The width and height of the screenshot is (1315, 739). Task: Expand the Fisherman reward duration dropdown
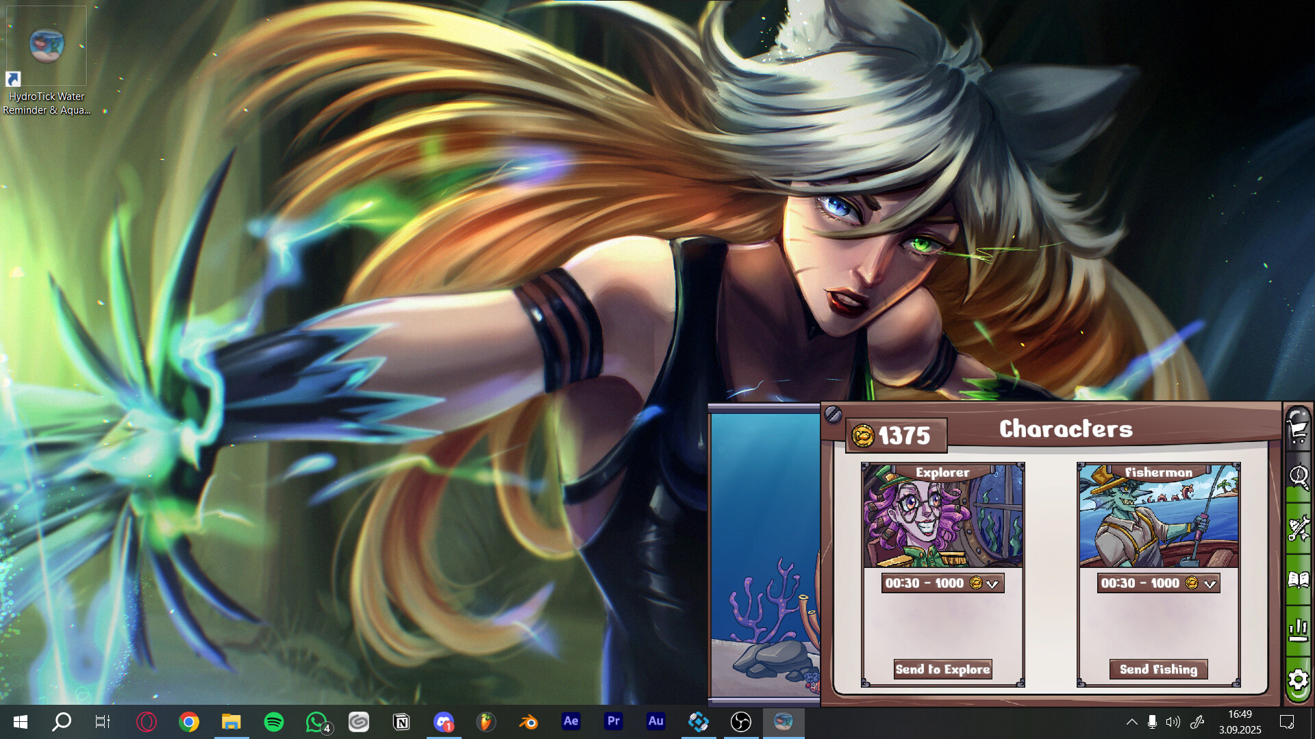[1210, 584]
